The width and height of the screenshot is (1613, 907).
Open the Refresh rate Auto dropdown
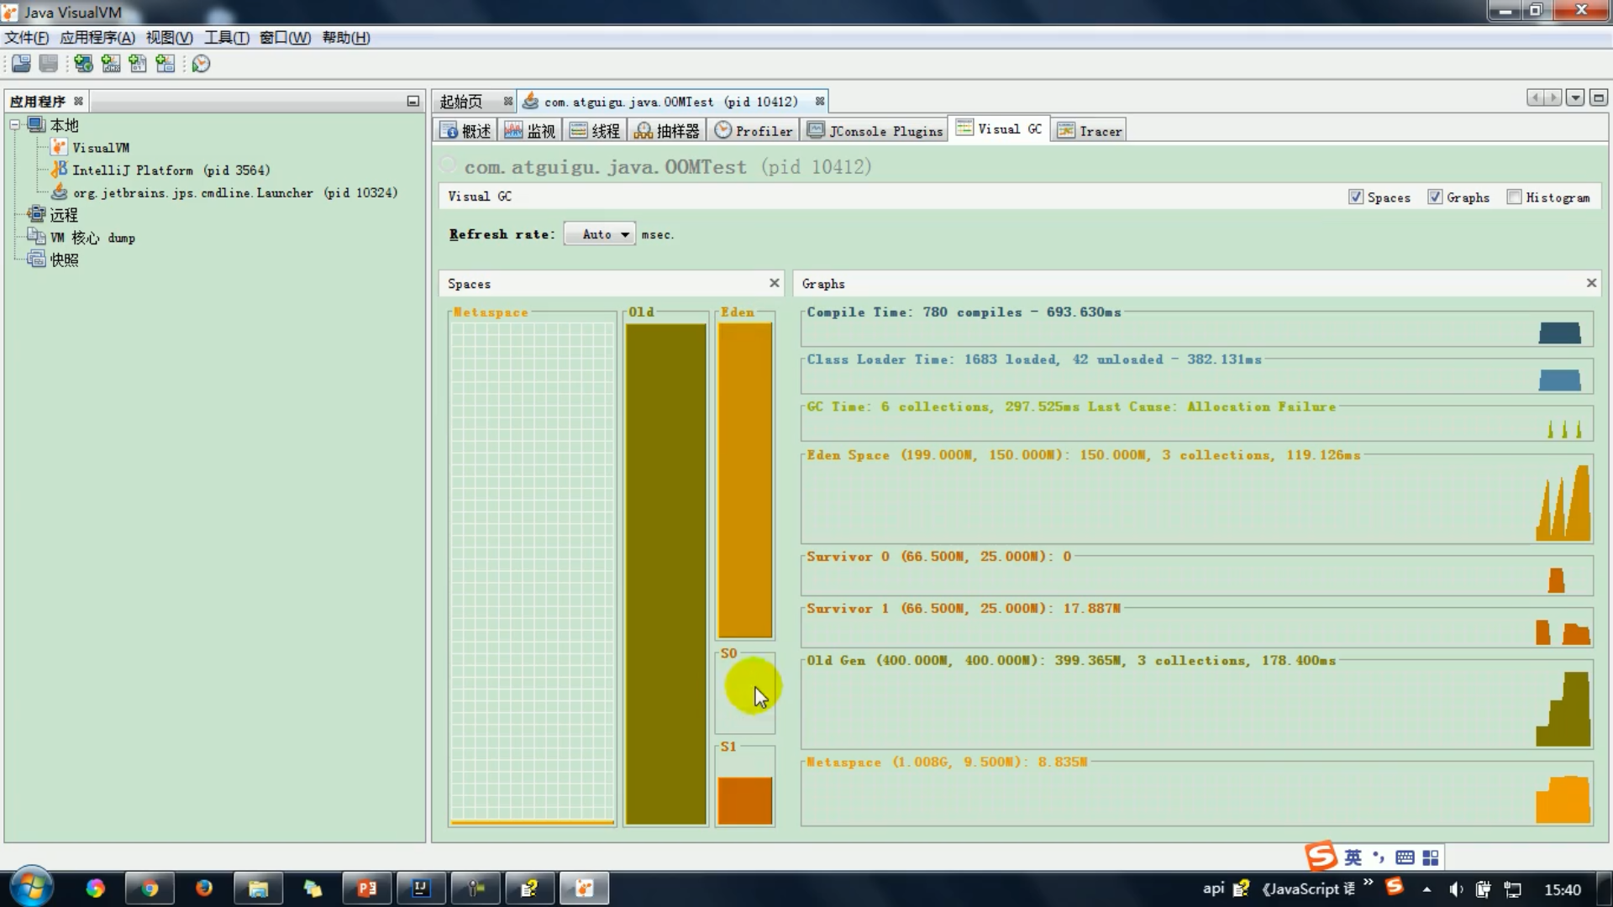tap(600, 234)
